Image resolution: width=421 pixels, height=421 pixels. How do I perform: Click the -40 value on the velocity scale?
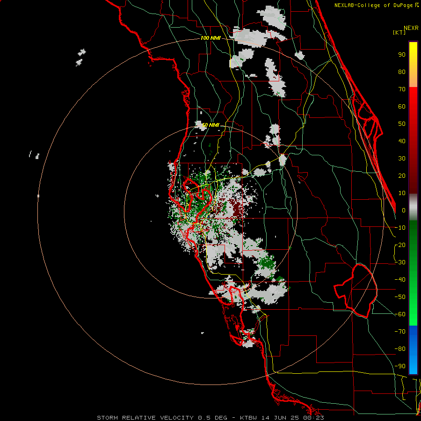coord(400,280)
